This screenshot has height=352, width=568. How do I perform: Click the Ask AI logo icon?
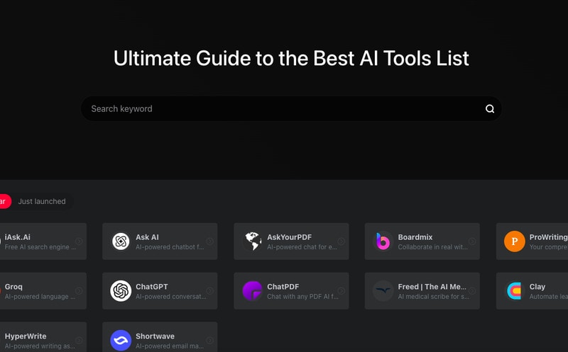tap(121, 242)
